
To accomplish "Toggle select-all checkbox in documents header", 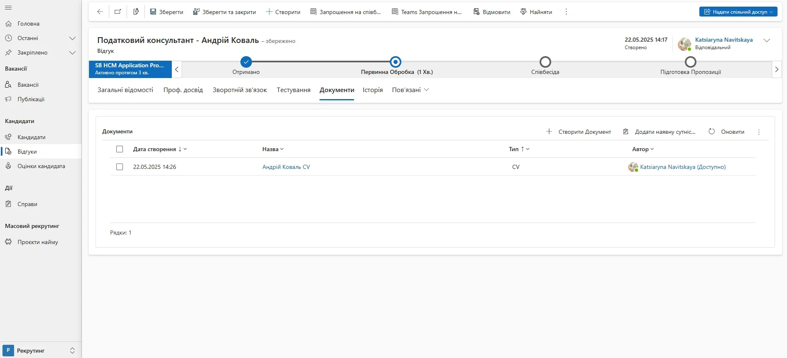I will coord(120,149).
